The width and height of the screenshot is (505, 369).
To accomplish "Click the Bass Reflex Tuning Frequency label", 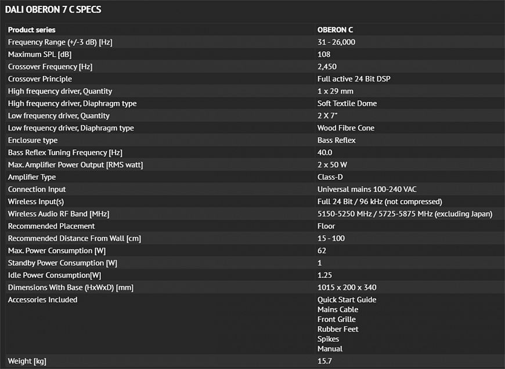I will click(65, 153).
